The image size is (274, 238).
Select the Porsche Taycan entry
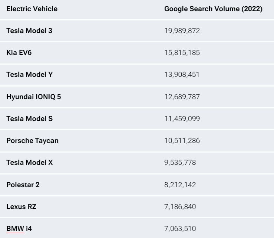(33, 141)
